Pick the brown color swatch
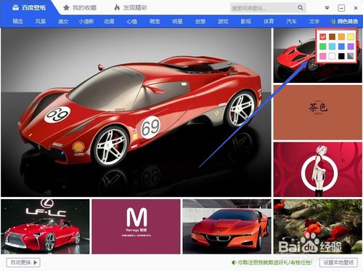This screenshot has height=271, width=363. coord(332,36)
